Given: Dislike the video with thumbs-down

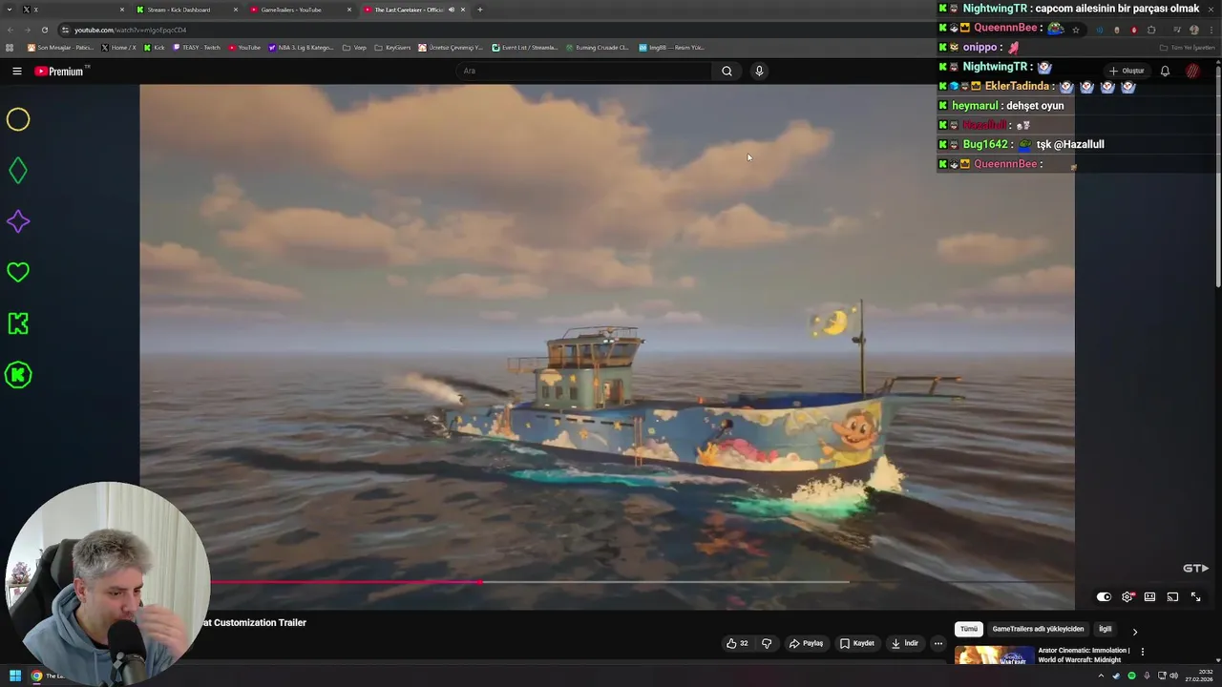Looking at the screenshot, I should point(766,643).
